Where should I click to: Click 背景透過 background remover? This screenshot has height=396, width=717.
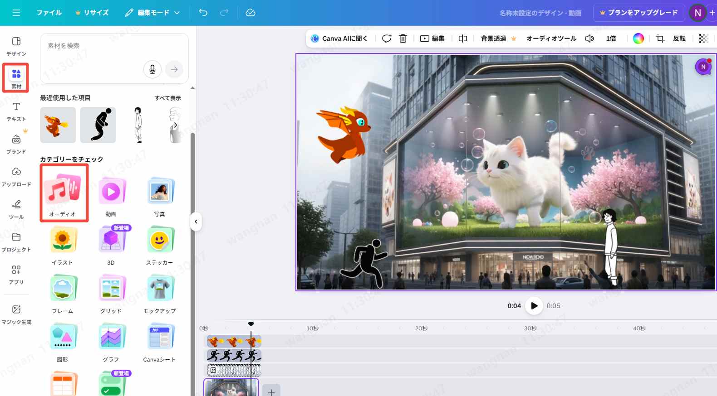(498, 39)
